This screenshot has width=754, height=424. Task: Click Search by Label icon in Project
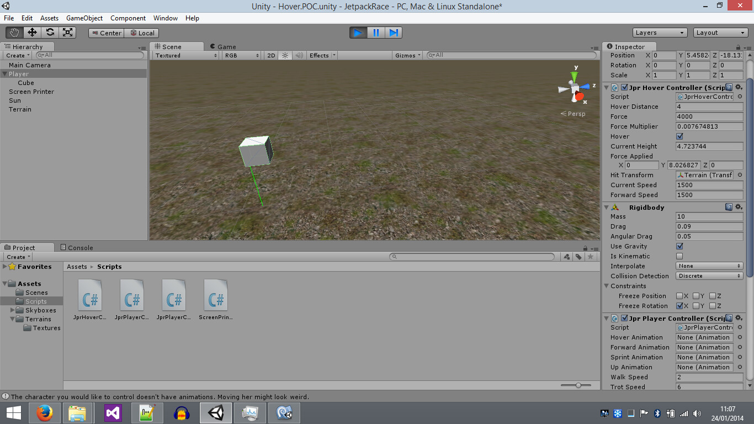578,257
